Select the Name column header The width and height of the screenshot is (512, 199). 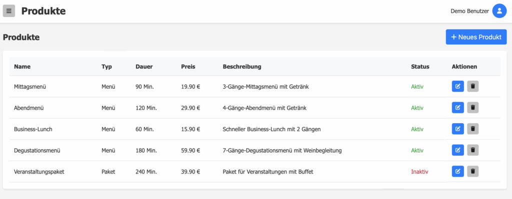tap(22, 67)
